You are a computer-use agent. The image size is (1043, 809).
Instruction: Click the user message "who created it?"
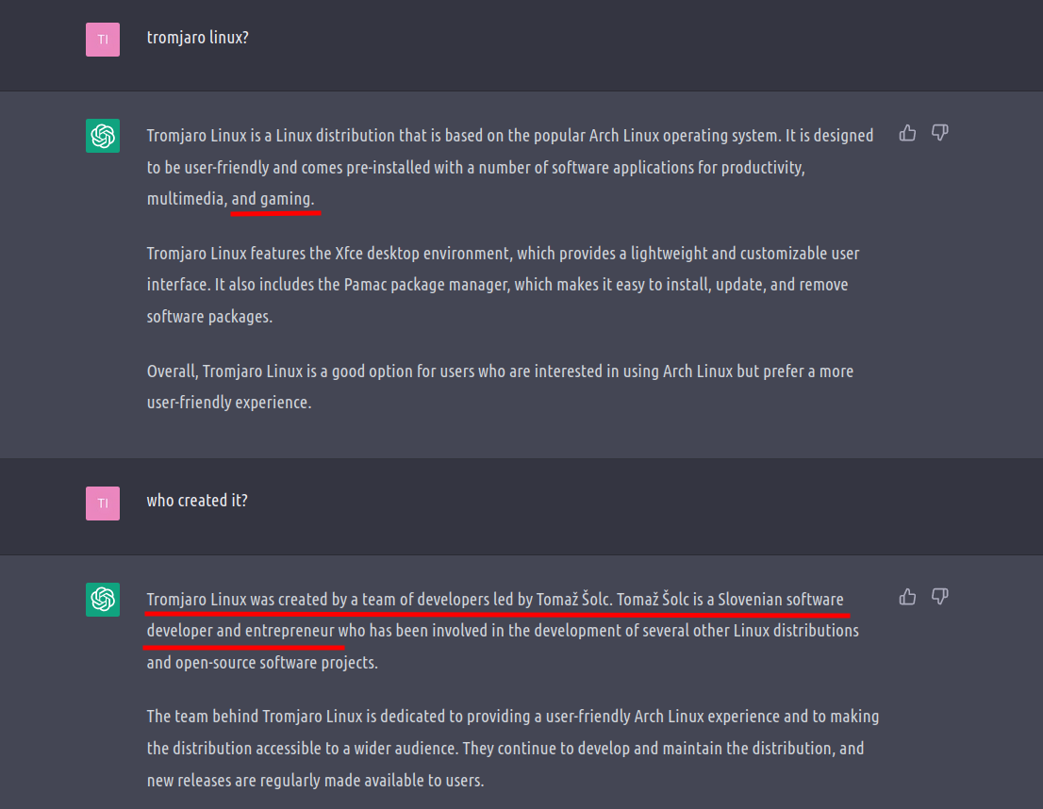[x=197, y=501]
